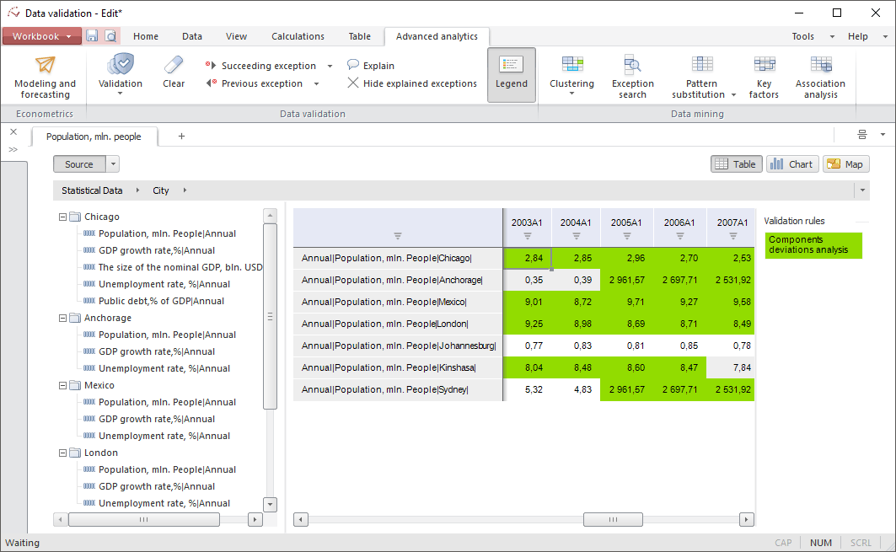The width and height of the screenshot is (896, 552).
Task: Click the Clear eraser icon
Action: 174,65
